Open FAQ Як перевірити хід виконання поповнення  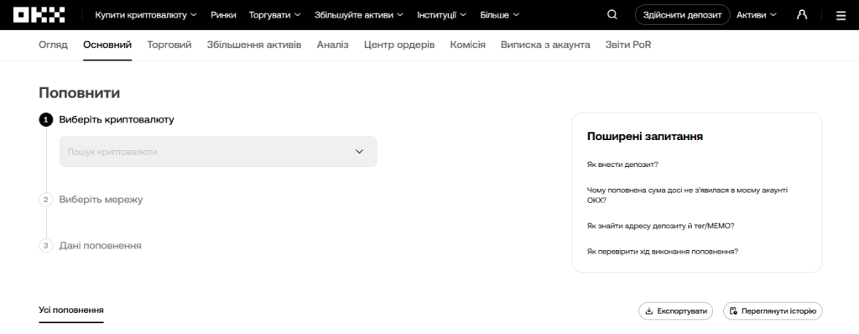point(663,251)
